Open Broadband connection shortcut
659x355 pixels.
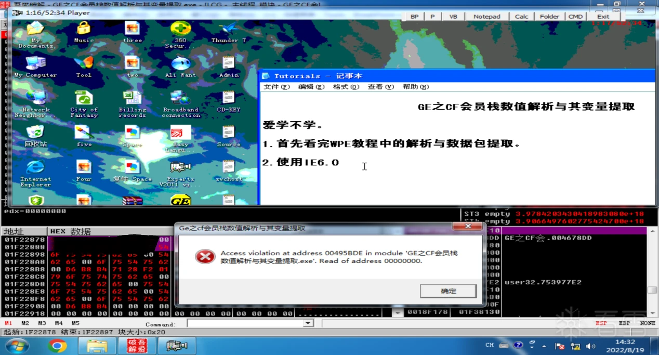coord(180,104)
